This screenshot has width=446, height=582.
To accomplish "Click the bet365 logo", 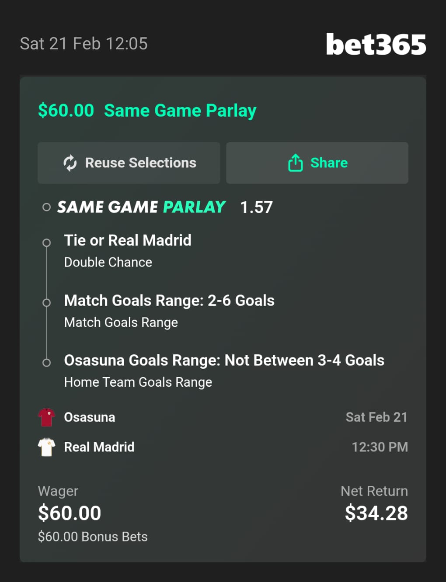I will click(376, 45).
